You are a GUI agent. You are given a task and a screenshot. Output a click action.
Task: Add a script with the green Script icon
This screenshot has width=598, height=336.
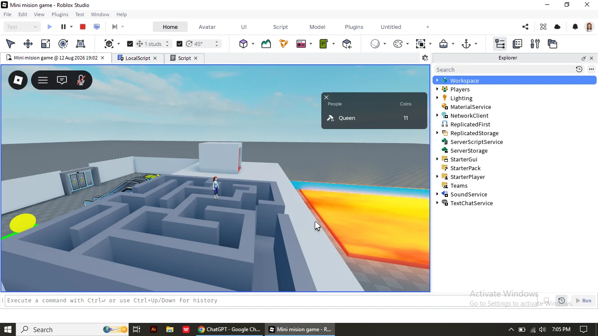(324, 44)
